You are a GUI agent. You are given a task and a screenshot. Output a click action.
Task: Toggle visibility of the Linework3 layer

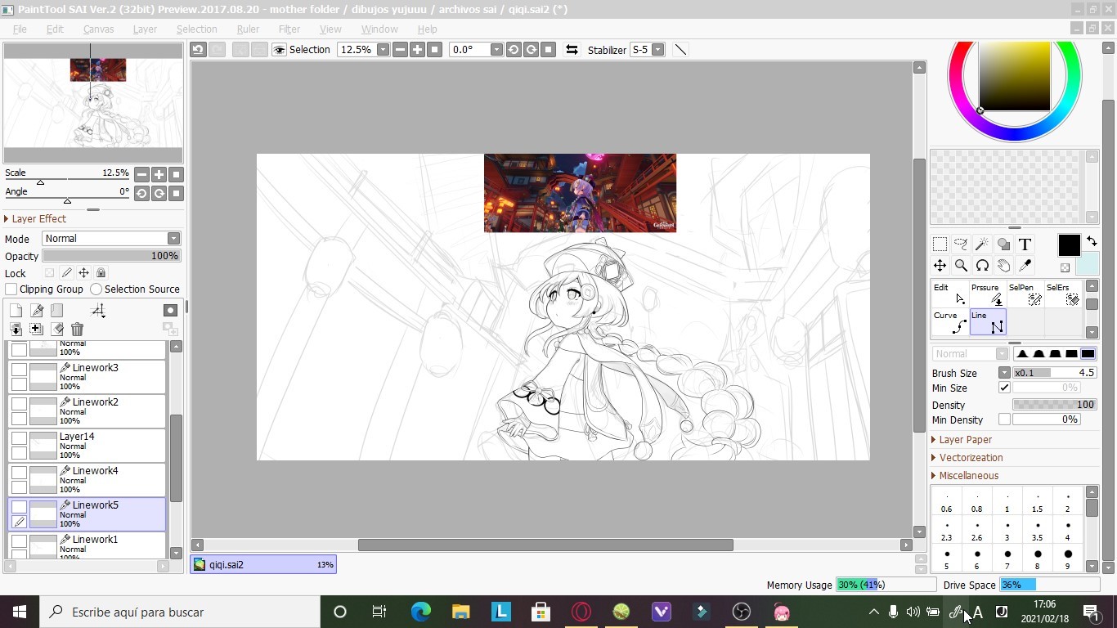(19, 370)
